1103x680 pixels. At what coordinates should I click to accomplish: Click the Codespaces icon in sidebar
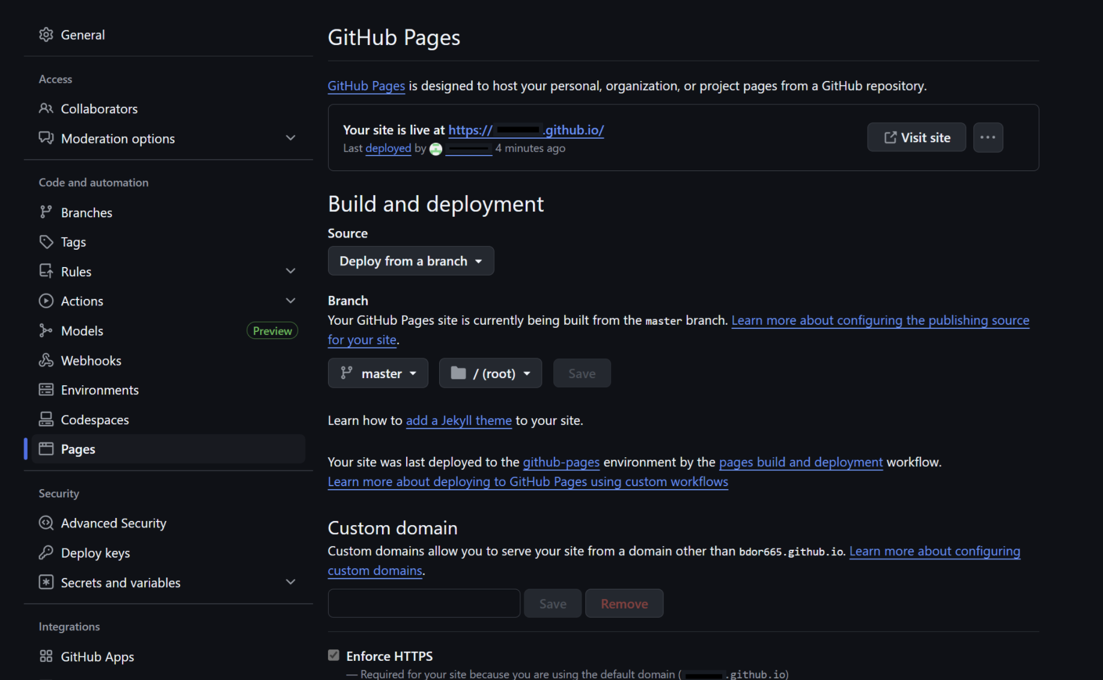[46, 420]
